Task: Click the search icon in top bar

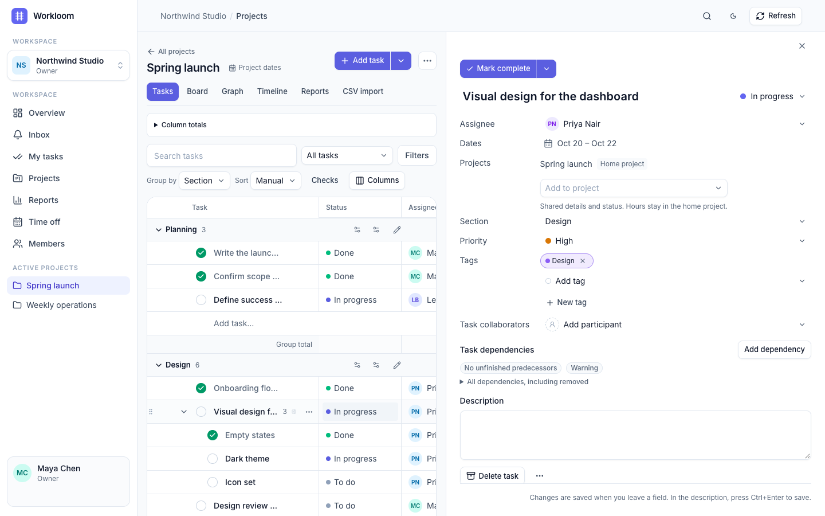Action: (x=707, y=16)
